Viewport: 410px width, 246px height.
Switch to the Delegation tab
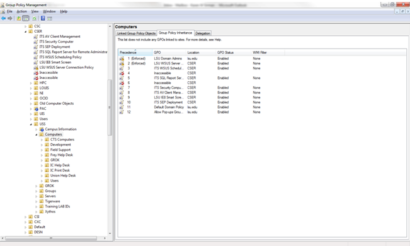(x=203, y=33)
